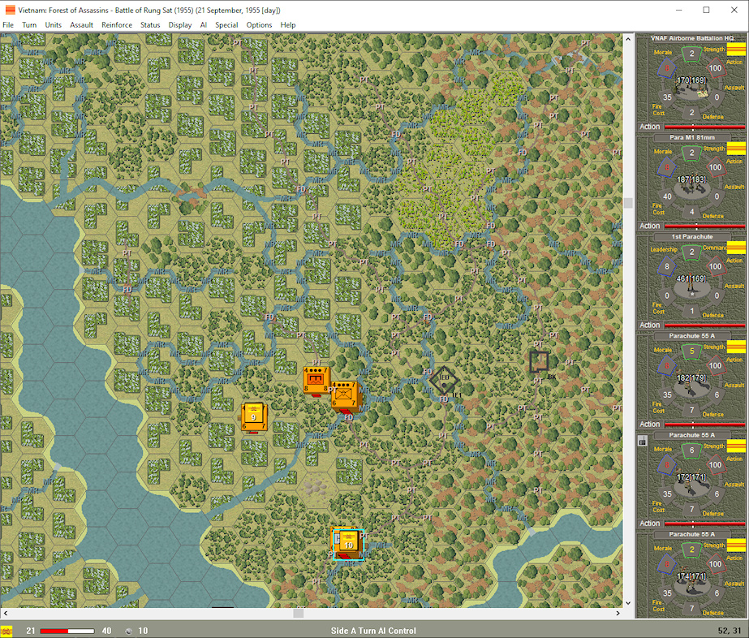Click the red 100 badge on 1st Parachute
Image resolution: width=749 pixels, height=638 pixels.
[x=715, y=267]
